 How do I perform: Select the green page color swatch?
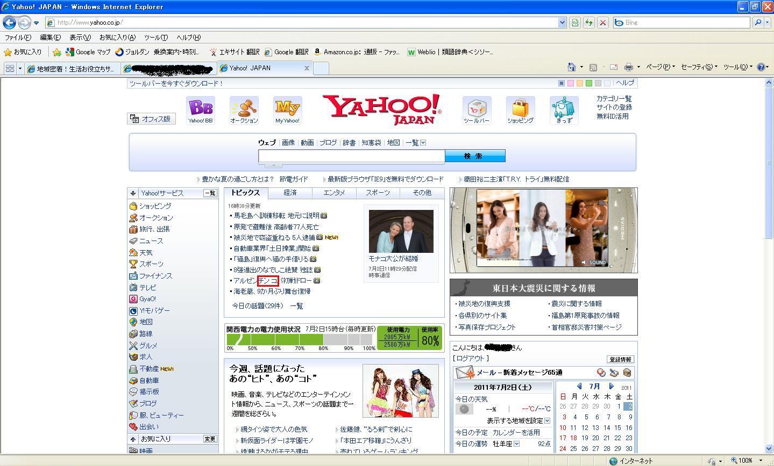(x=589, y=83)
